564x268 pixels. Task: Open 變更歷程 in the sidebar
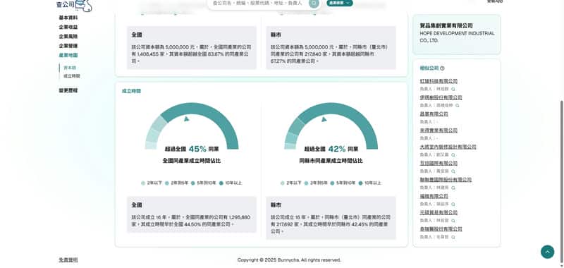[x=68, y=91]
